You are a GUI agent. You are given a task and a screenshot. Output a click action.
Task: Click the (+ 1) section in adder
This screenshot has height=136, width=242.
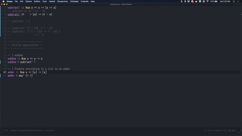pos(29,76)
